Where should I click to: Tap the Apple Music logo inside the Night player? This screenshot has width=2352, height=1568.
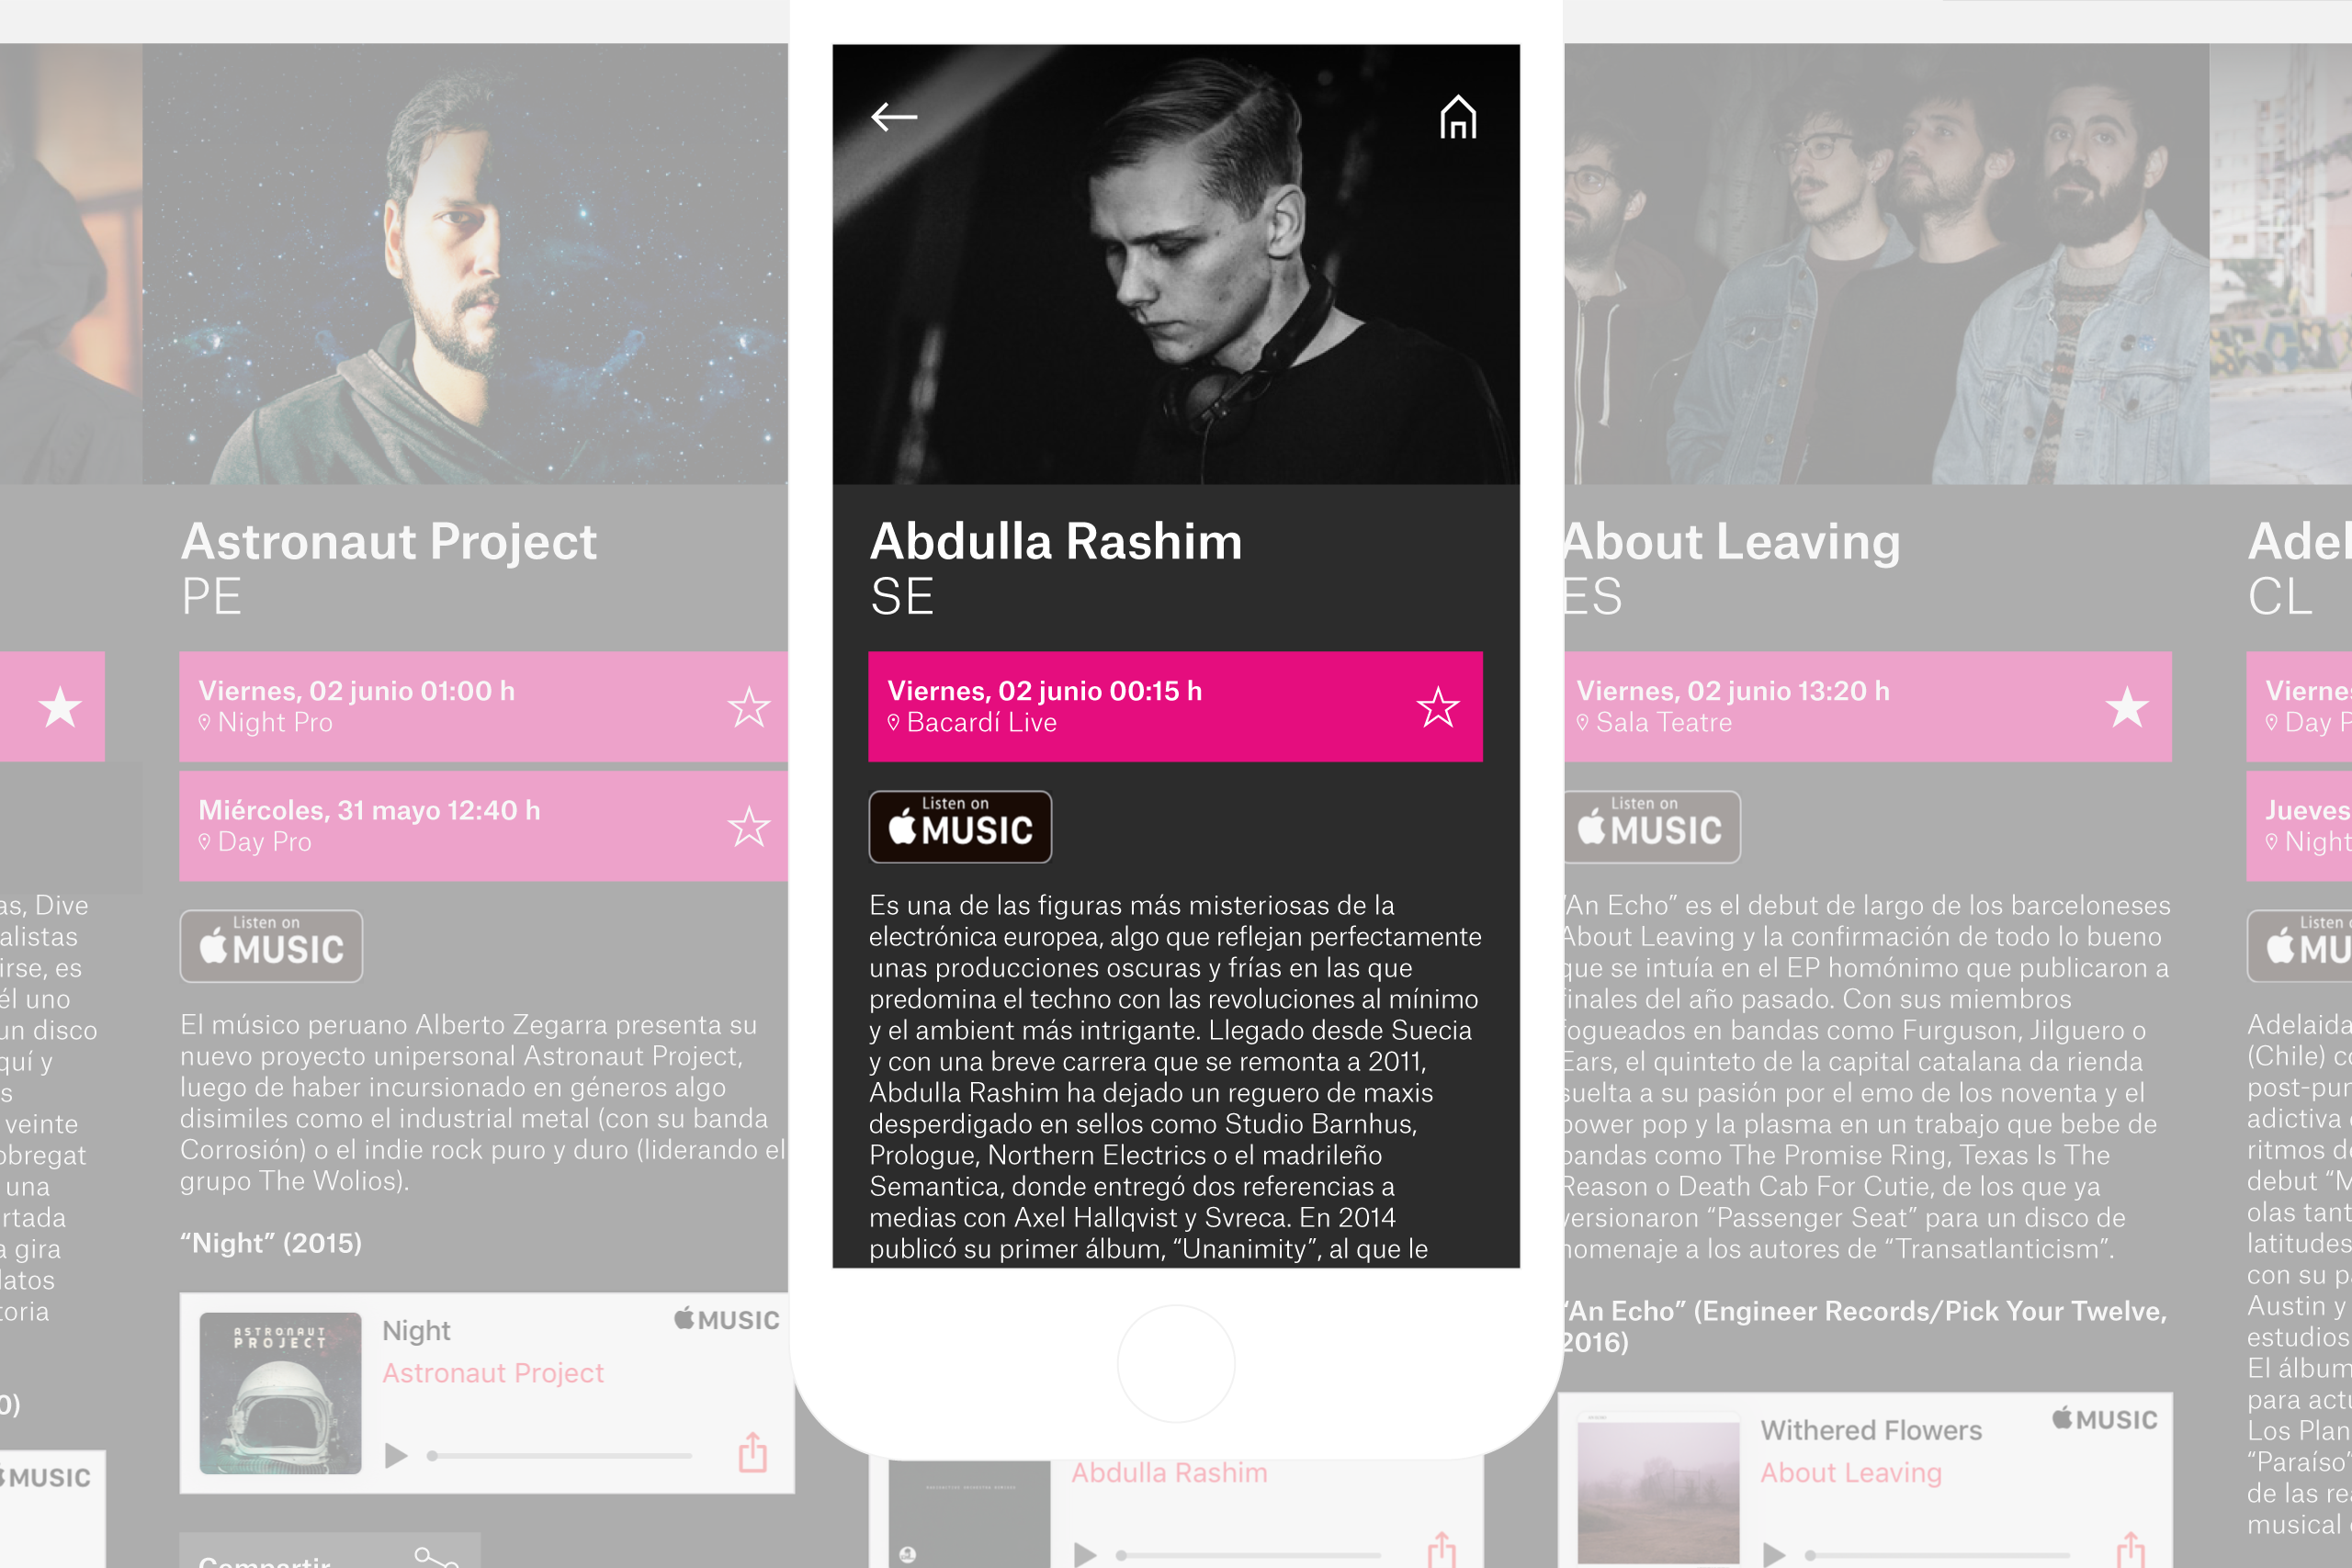click(724, 1319)
